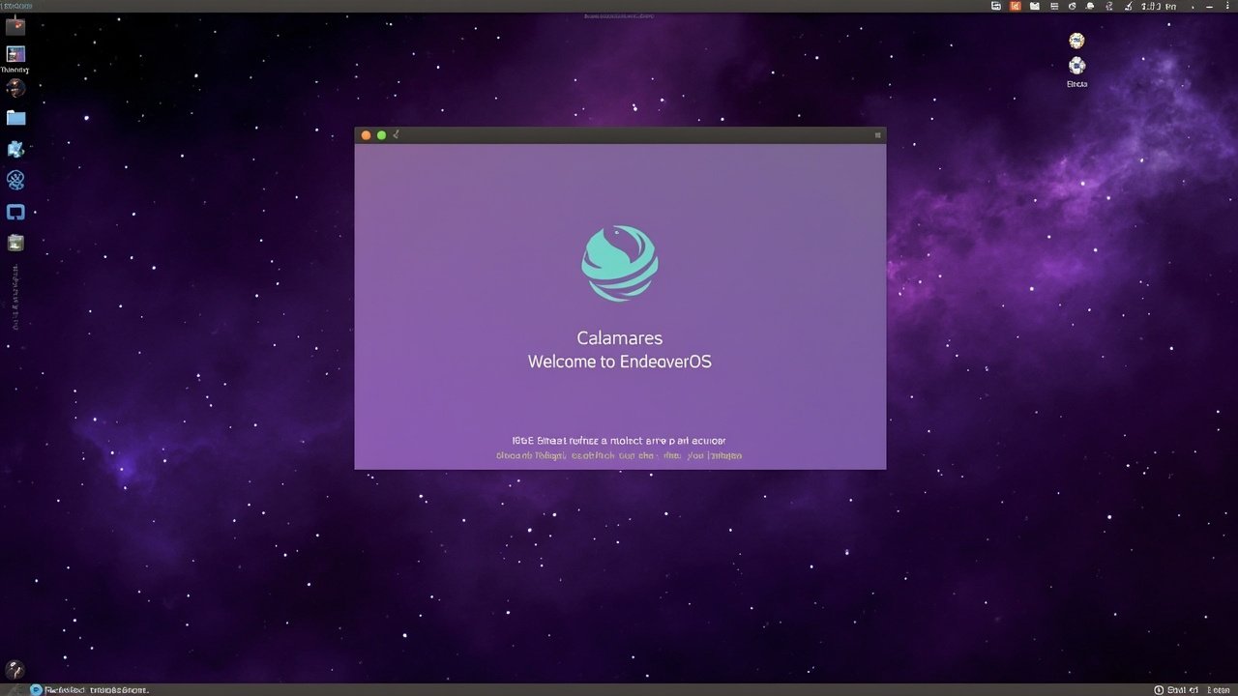This screenshot has width=1238, height=696.
Task: Click the small icon at title bar right
Action: pyautogui.click(x=878, y=135)
